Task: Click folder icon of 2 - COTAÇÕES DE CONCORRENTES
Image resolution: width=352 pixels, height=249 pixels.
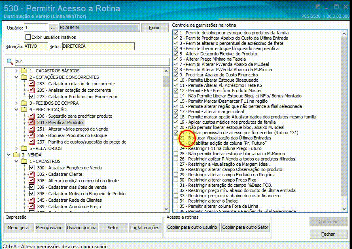Action: point(24,77)
